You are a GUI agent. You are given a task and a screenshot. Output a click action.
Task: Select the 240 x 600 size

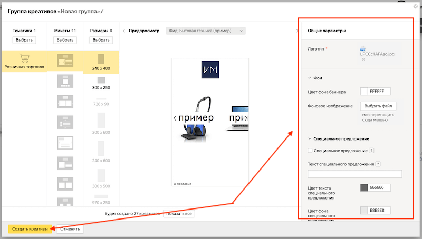pyautogui.click(x=101, y=152)
